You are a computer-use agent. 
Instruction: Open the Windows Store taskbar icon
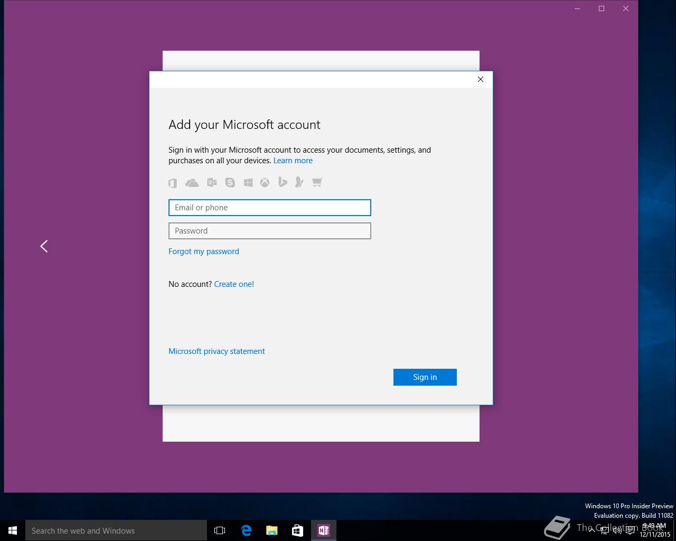tap(297, 530)
